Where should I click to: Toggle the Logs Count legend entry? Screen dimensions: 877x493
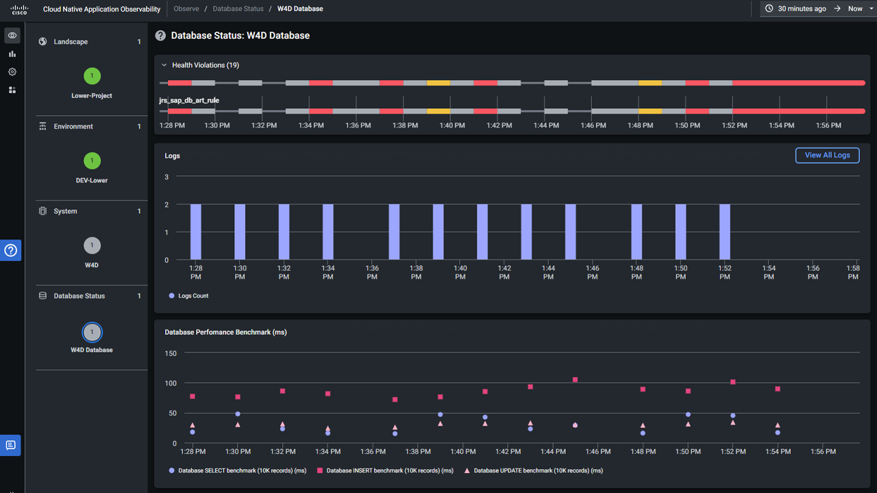click(186, 294)
